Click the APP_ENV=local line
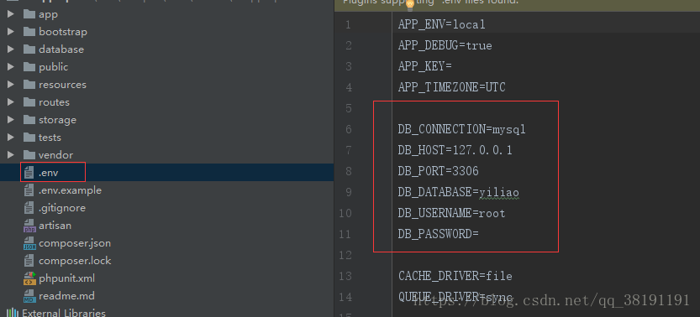 click(x=441, y=24)
